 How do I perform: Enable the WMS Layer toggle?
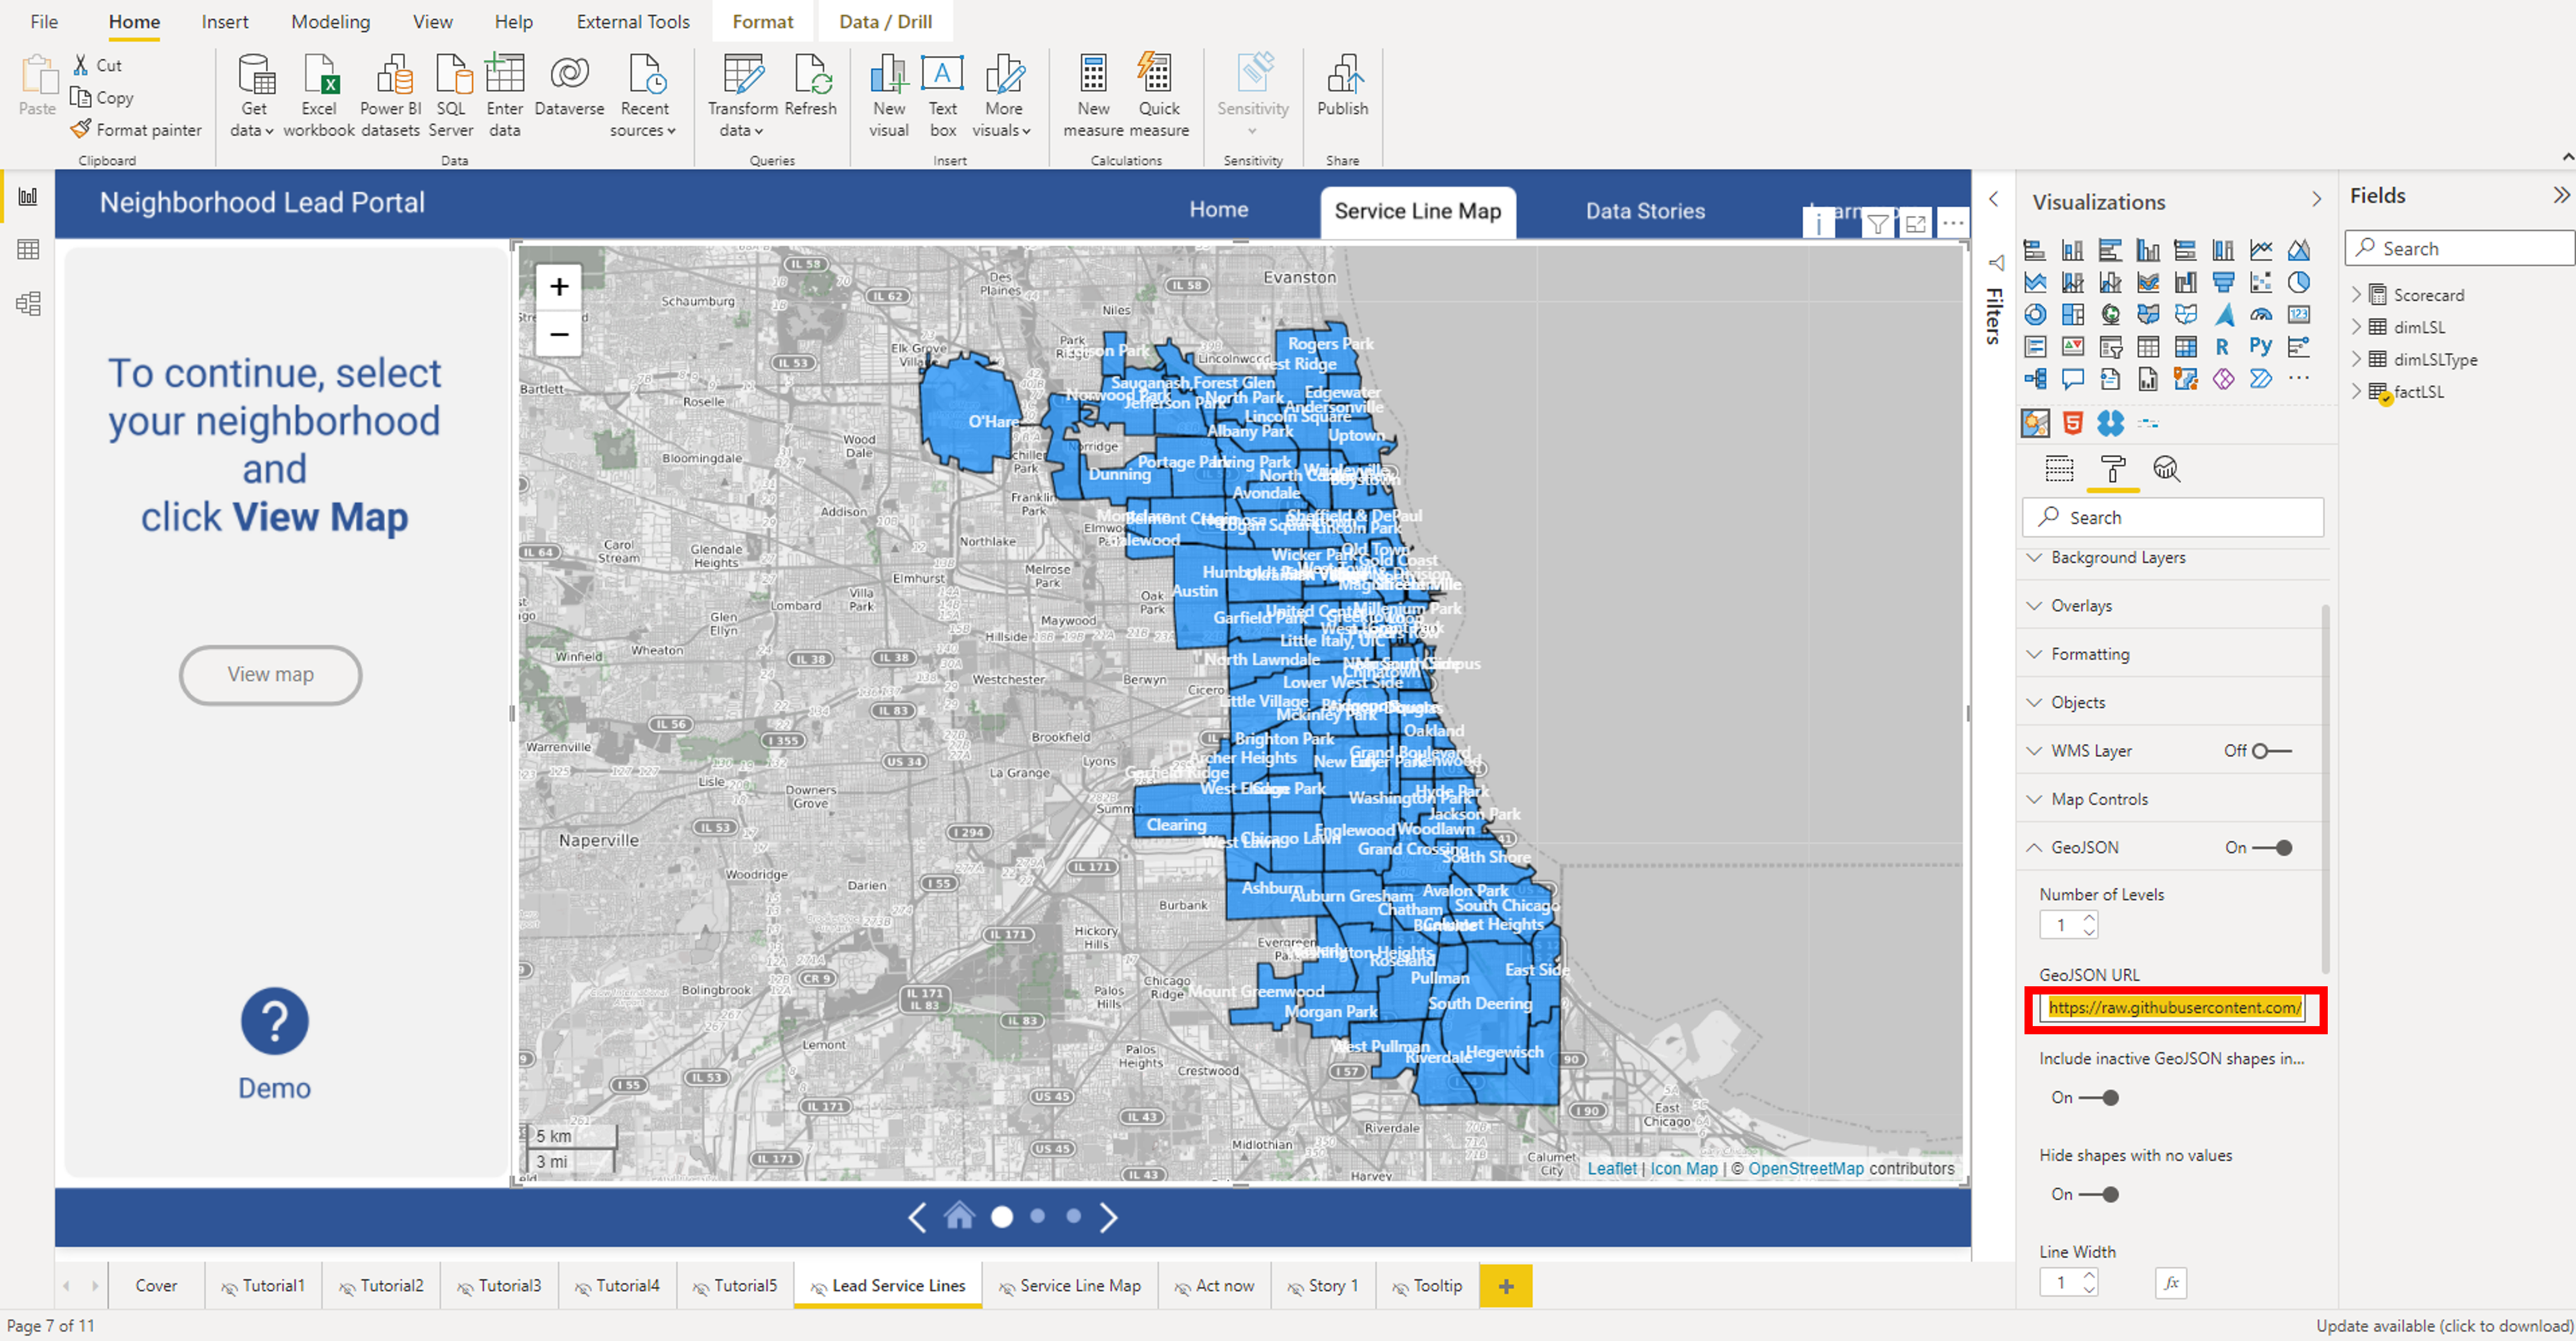point(2271,751)
